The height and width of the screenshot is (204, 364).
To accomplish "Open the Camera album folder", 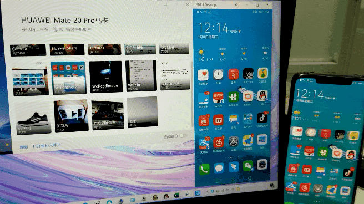I will click(x=28, y=50).
